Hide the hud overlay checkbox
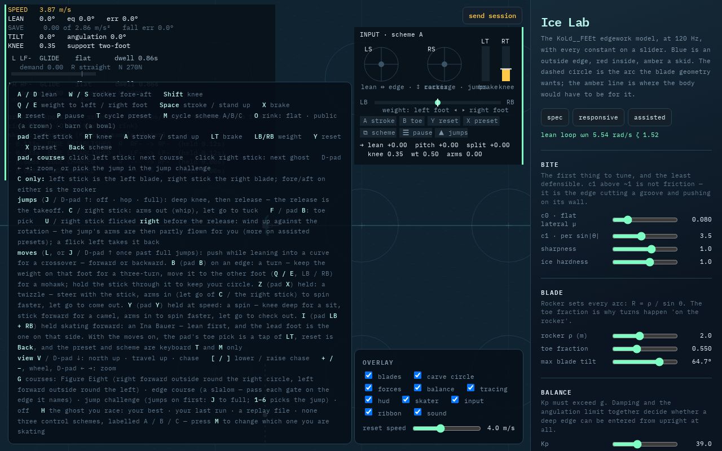Image resolution: width=722 pixels, height=451 pixels. (x=369, y=400)
